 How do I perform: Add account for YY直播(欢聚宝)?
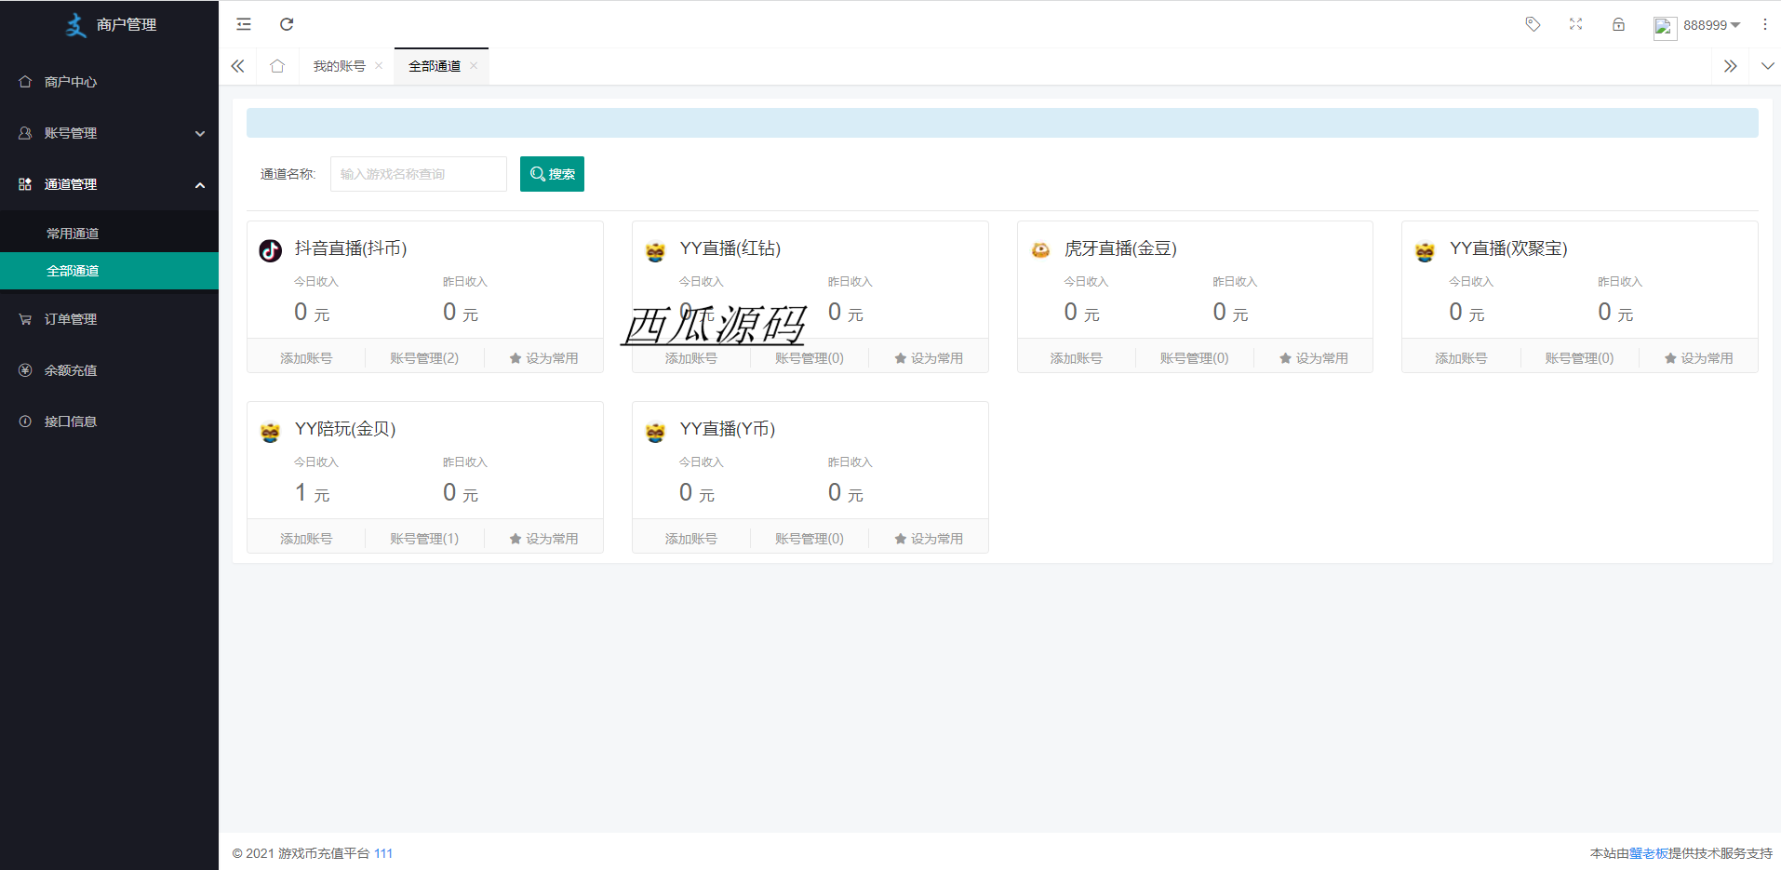(x=1461, y=358)
